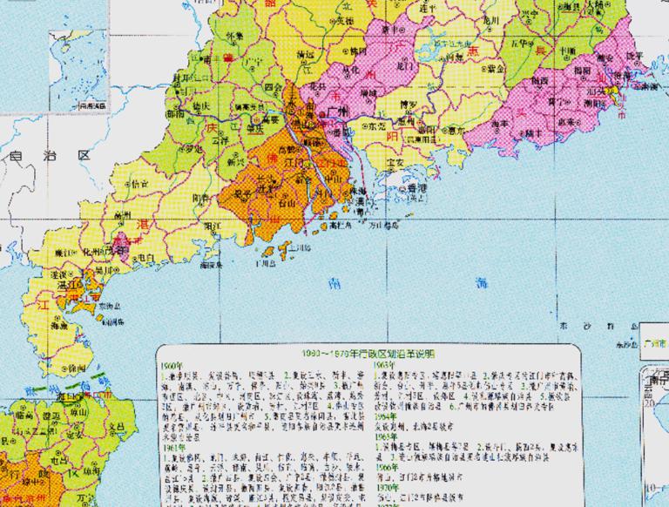Select the 1970年 heading in notes box
Image resolution: width=669 pixels, height=507 pixels.
click(388, 487)
